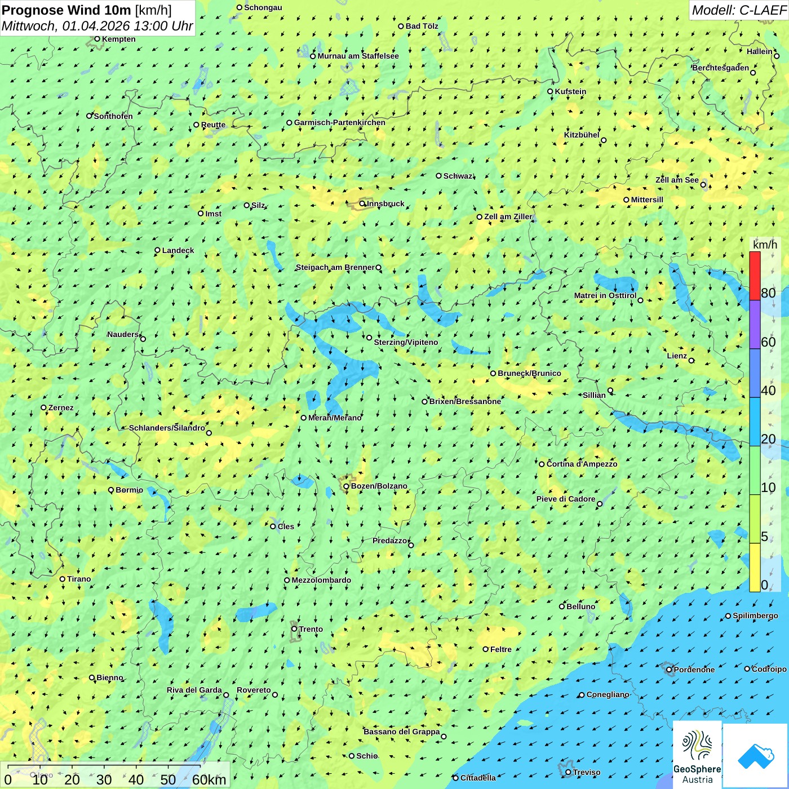
Task: Click the '60km' scale bar label
Action: (x=209, y=779)
